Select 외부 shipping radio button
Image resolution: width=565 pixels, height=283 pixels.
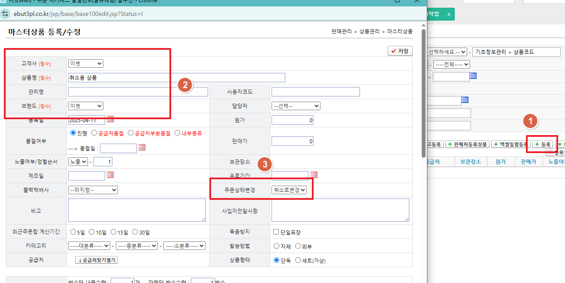pyautogui.click(x=298, y=246)
